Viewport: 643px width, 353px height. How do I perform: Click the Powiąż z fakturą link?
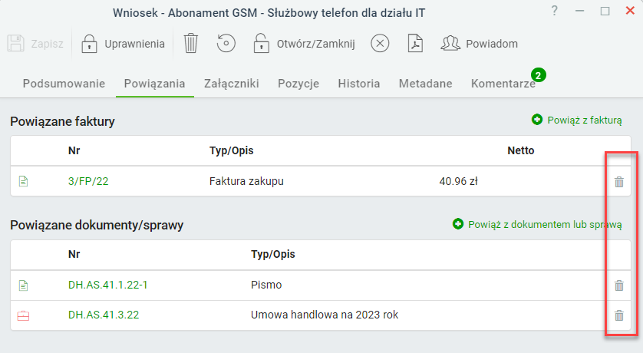pyautogui.click(x=577, y=120)
